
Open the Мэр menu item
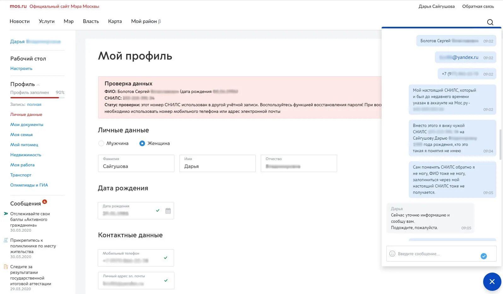pos(69,21)
